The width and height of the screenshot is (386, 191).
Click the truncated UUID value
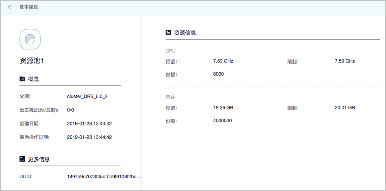104,176
